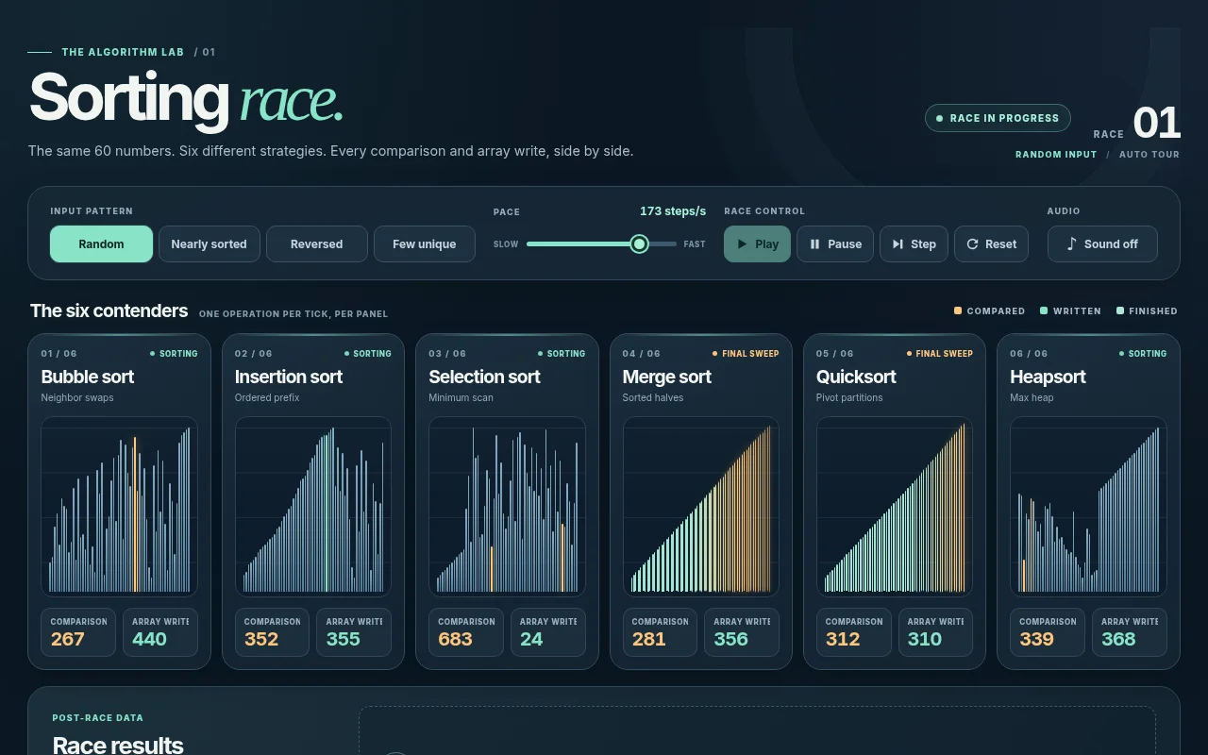
Task: Click the FINISHED legend entry
Action: click(x=1147, y=310)
